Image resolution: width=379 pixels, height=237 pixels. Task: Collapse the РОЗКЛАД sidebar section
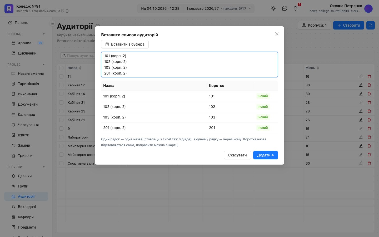click(x=44, y=34)
